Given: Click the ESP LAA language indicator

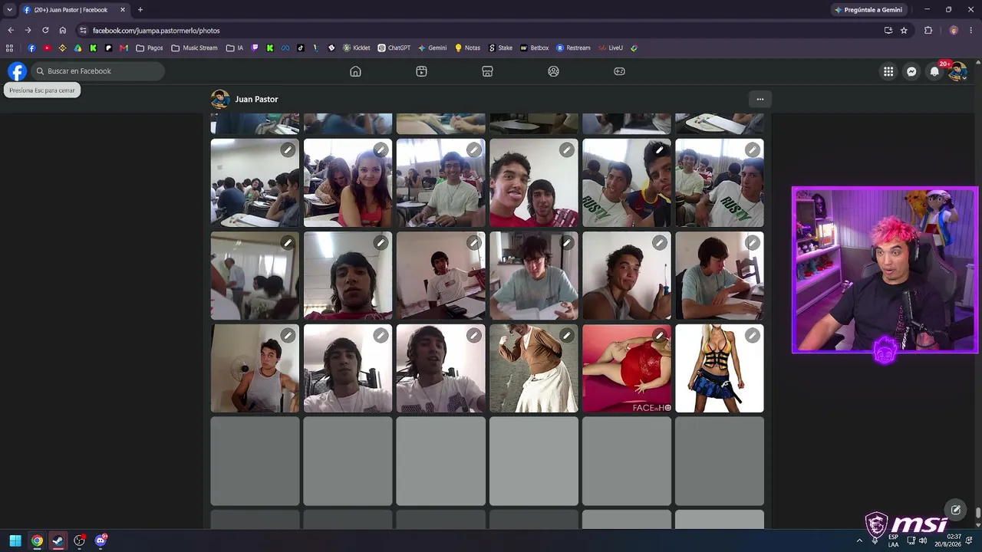Looking at the screenshot, I should [893, 540].
